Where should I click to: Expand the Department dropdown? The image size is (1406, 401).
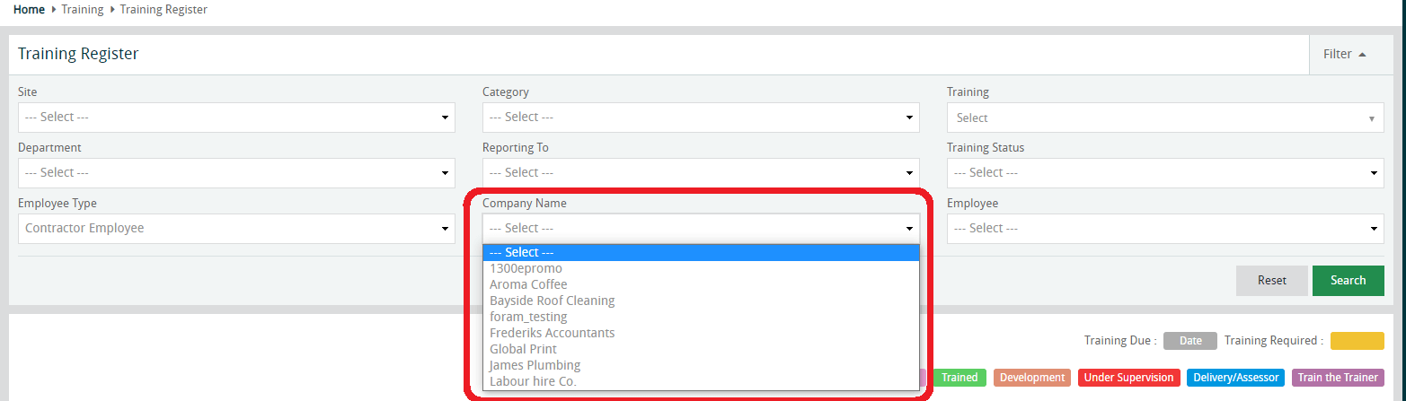point(236,173)
